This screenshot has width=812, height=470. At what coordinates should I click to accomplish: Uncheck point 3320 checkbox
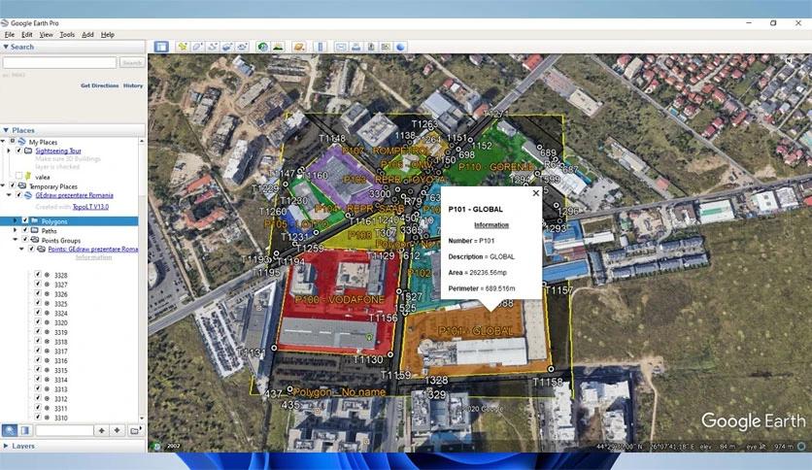[x=38, y=322]
